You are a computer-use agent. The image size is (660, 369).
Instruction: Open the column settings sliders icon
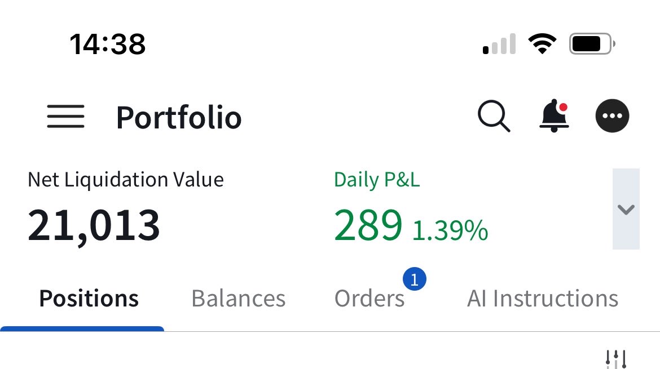pyautogui.click(x=616, y=359)
